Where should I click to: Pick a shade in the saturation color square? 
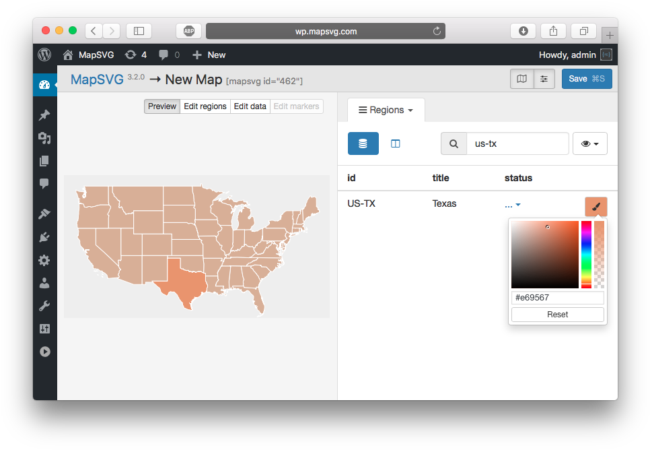[545, 255]
